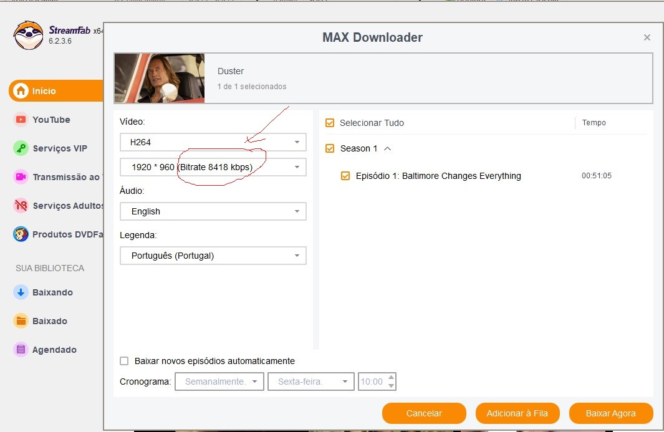Image resolution: width=664 pixels, height=432 pixels.
Task: Click the Duster title text
Action: coord(231,71)
